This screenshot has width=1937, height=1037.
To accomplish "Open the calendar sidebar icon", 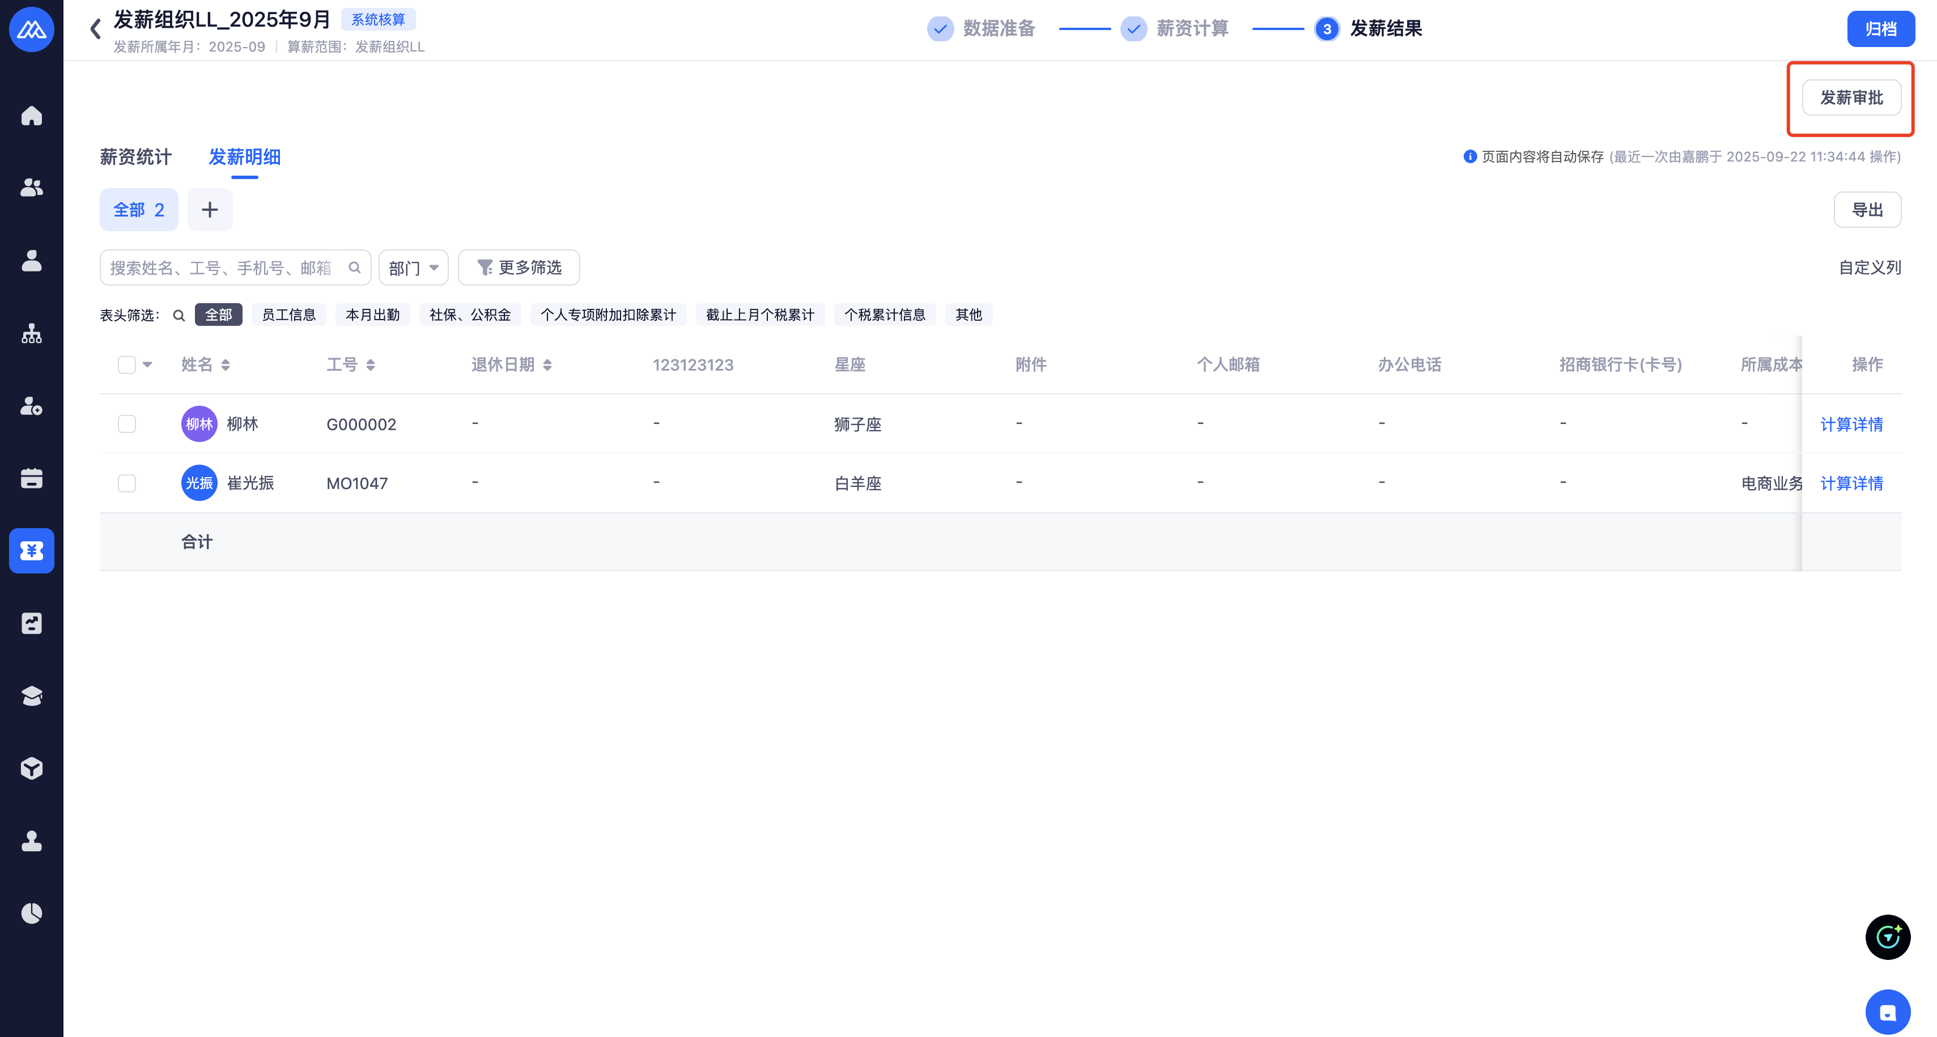I will tap(32, 478).
